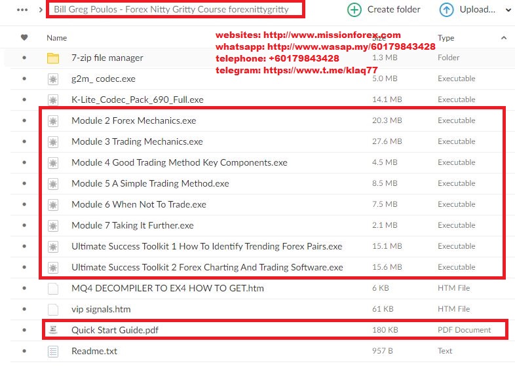Viewport: 515px width, 366px height.
Task: Click the Upload arrow icon
Action: pyautogui.click(x=446, y=10)
